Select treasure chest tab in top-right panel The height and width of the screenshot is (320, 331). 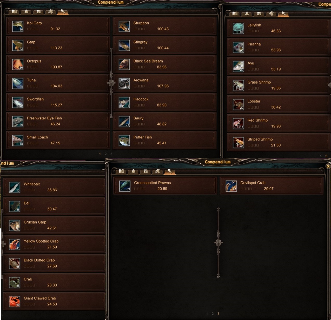click(259, 14)
